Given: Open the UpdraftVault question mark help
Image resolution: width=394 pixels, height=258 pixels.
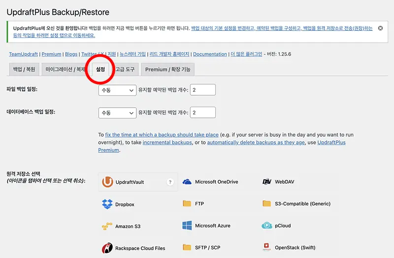Looking at the screenshot, I should point(170,182).
